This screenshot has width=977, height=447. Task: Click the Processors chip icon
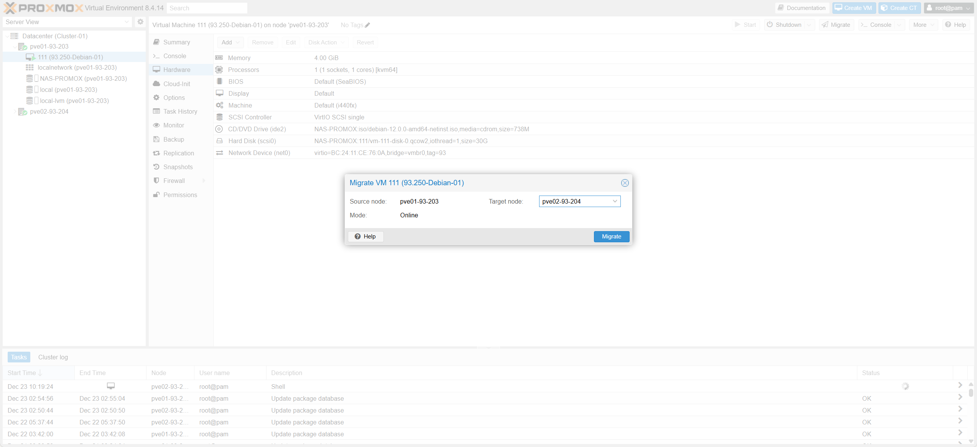(219, 70)
